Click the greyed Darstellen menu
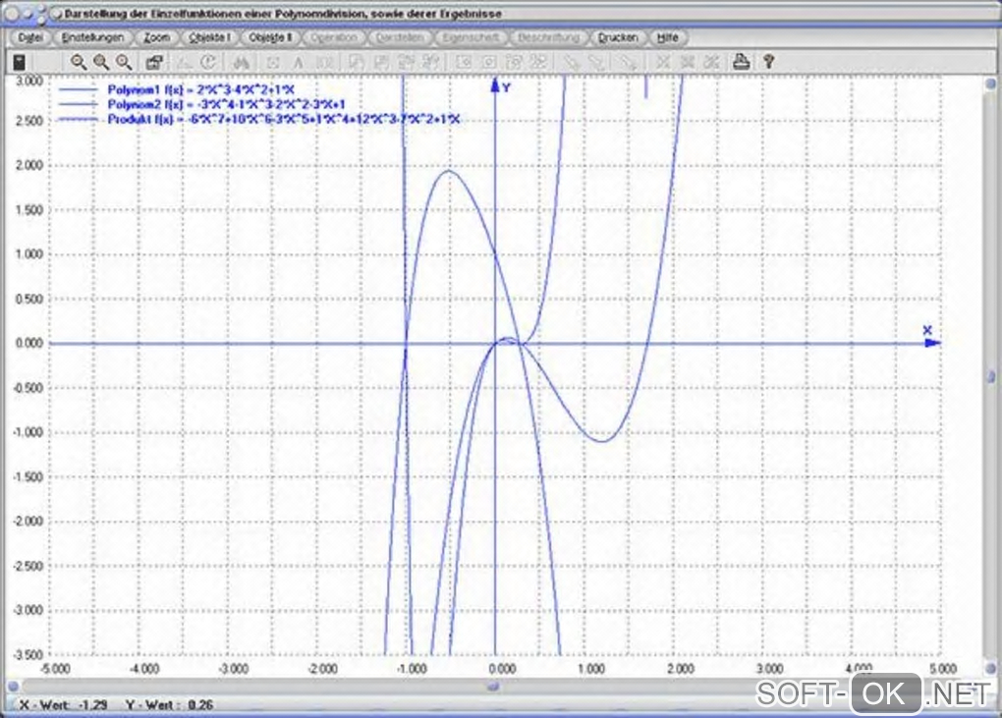 click(x=400, y=37)
